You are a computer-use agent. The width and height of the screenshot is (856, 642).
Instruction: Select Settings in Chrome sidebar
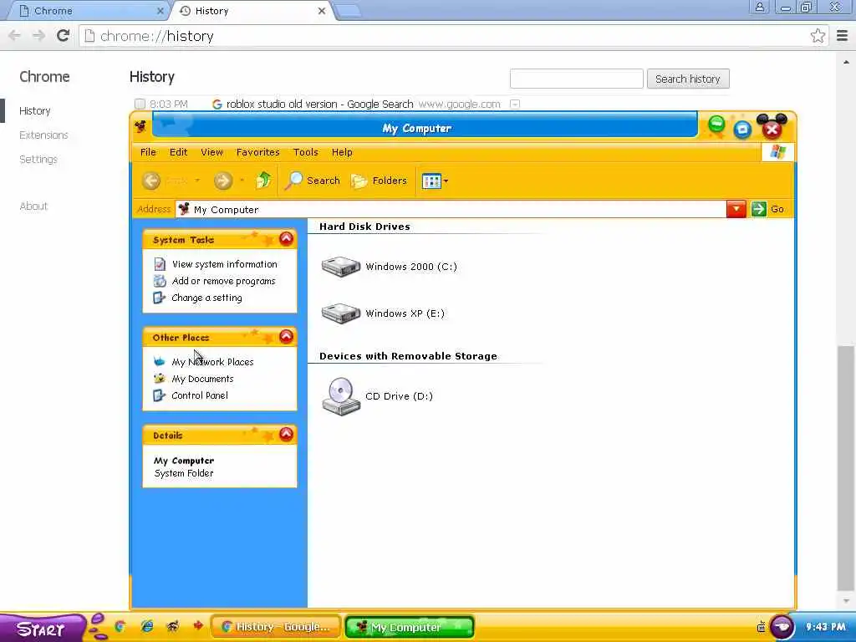(x=38, y=159)
